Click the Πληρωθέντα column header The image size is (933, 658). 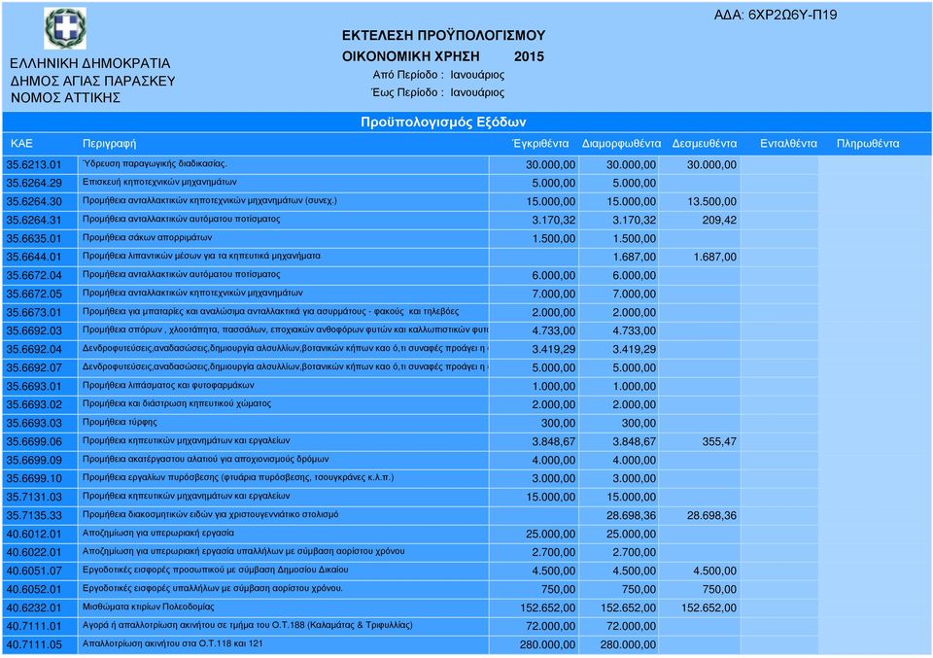(868, 144)
